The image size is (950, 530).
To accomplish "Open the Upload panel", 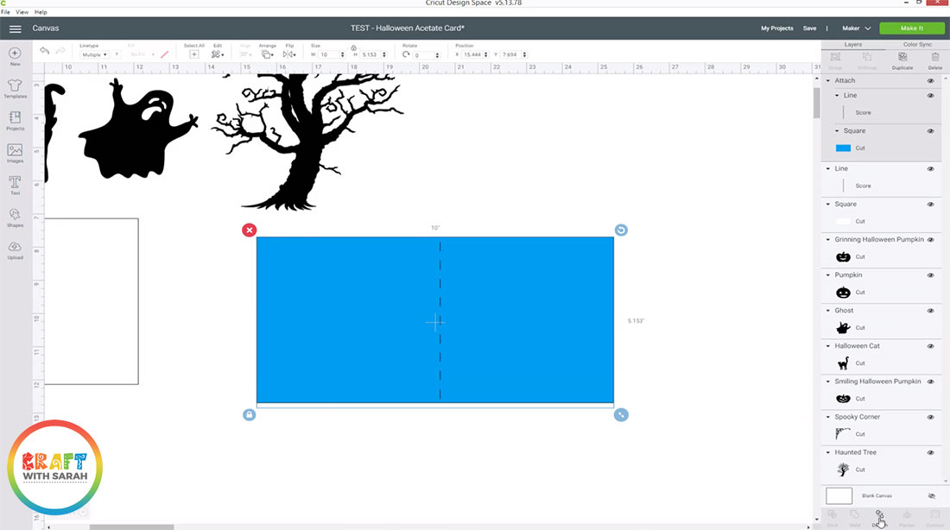I will click(16, 250).
